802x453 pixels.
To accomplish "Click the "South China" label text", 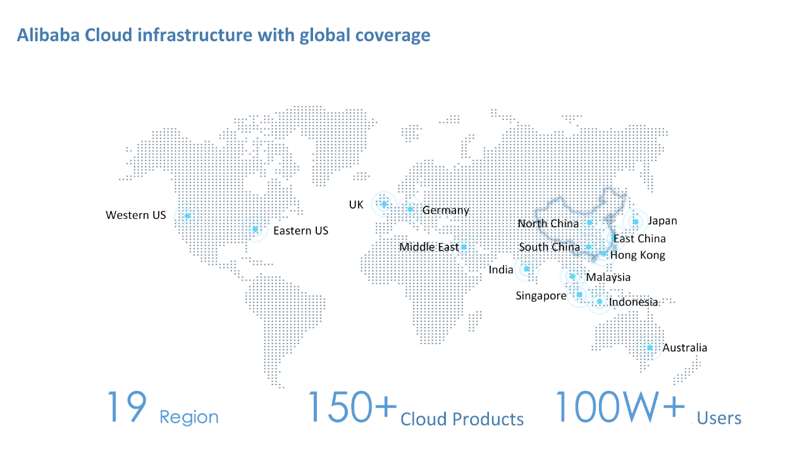I will coord(548,247).
